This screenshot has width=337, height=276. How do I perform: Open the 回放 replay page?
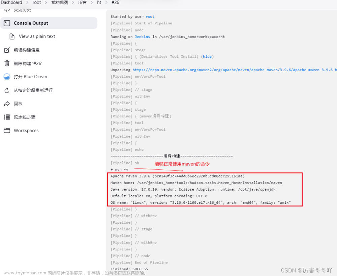pyautogui.click(x=18, y=104)
